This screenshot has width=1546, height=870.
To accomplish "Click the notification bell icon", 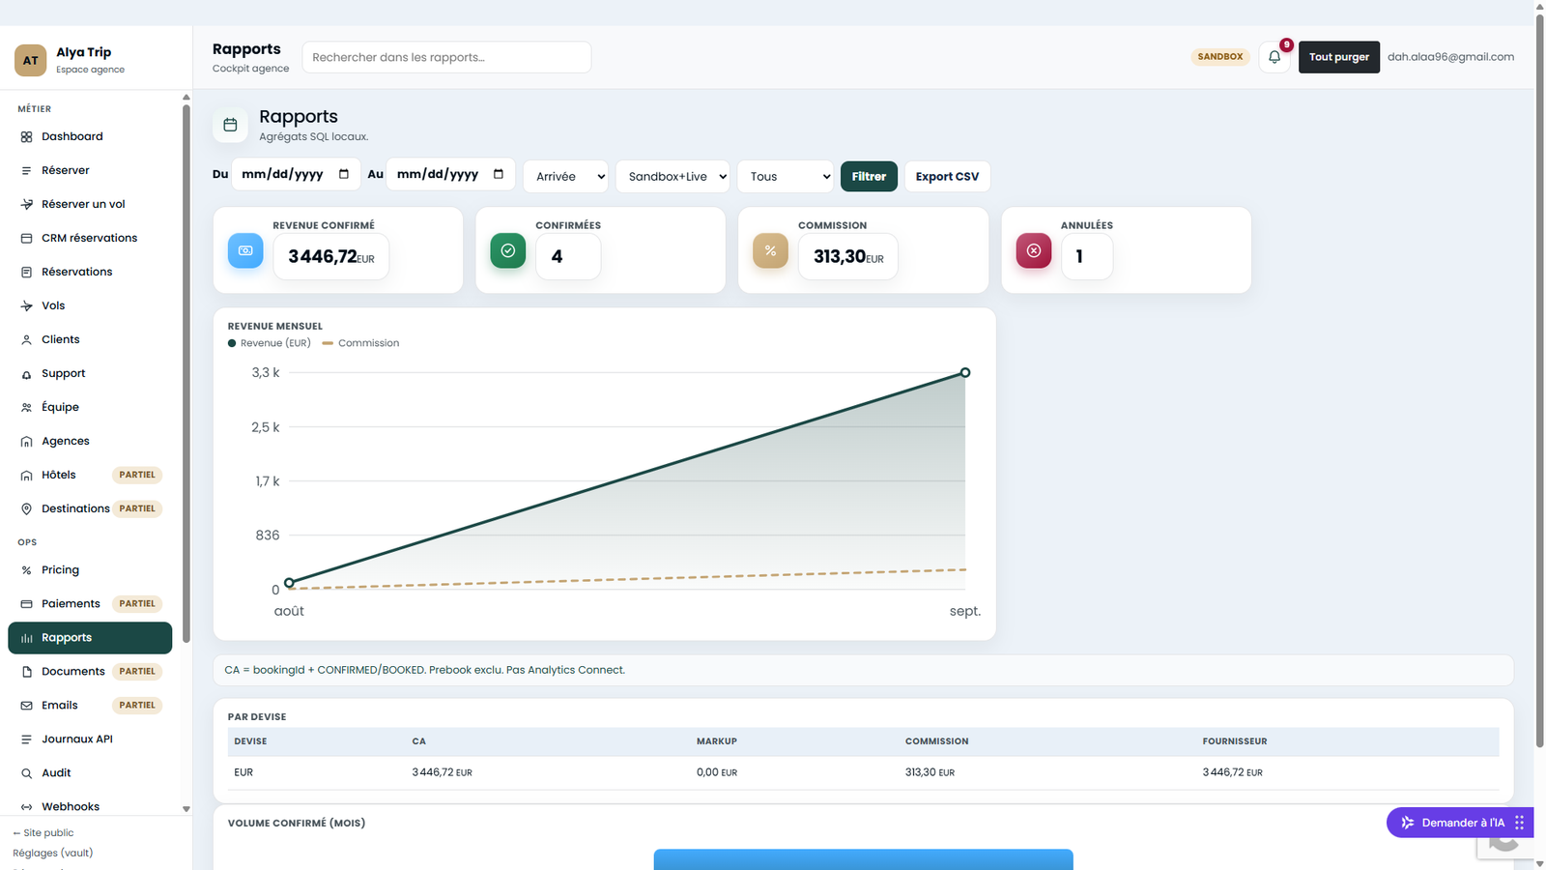I will pos(1274,57).
